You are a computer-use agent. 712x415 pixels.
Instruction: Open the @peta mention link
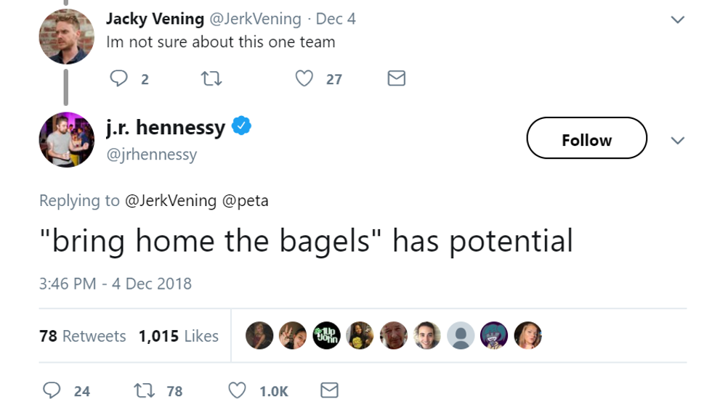(246, 200)
